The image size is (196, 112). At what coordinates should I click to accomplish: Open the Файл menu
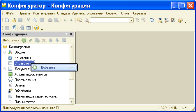10,13
